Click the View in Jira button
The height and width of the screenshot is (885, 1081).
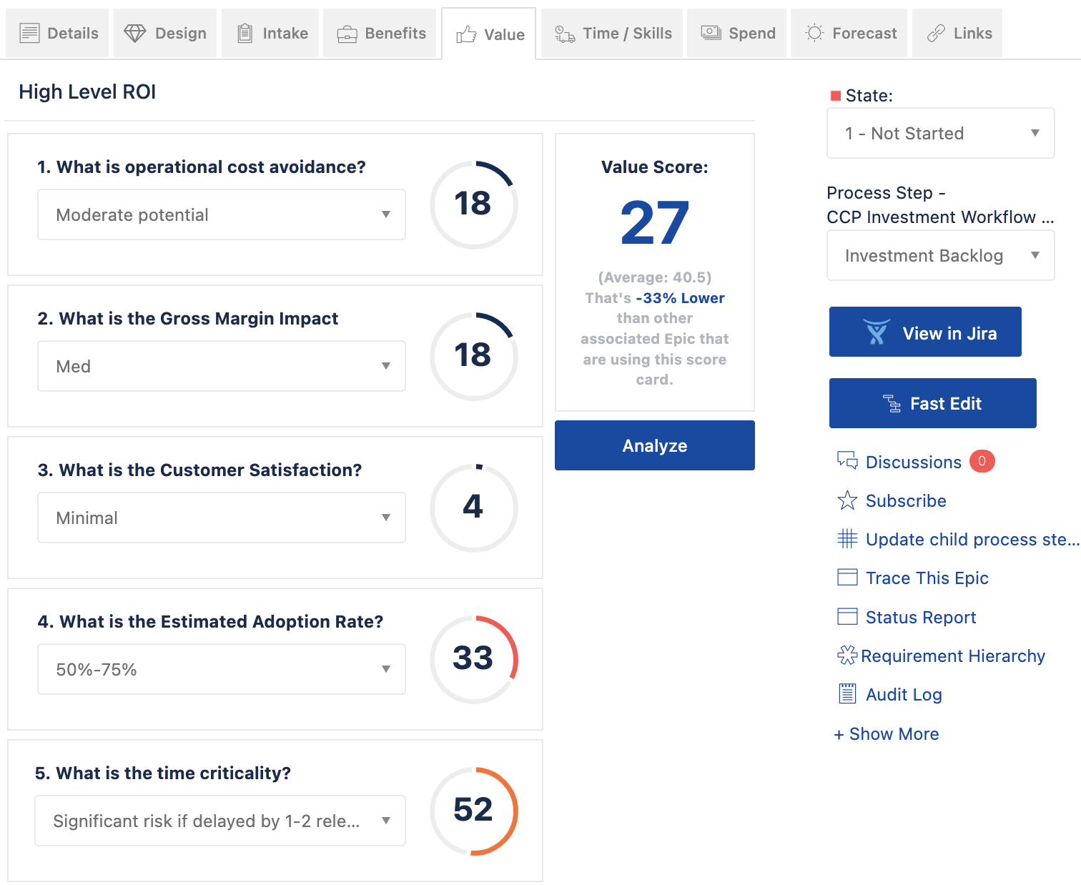tap(925, 332)
